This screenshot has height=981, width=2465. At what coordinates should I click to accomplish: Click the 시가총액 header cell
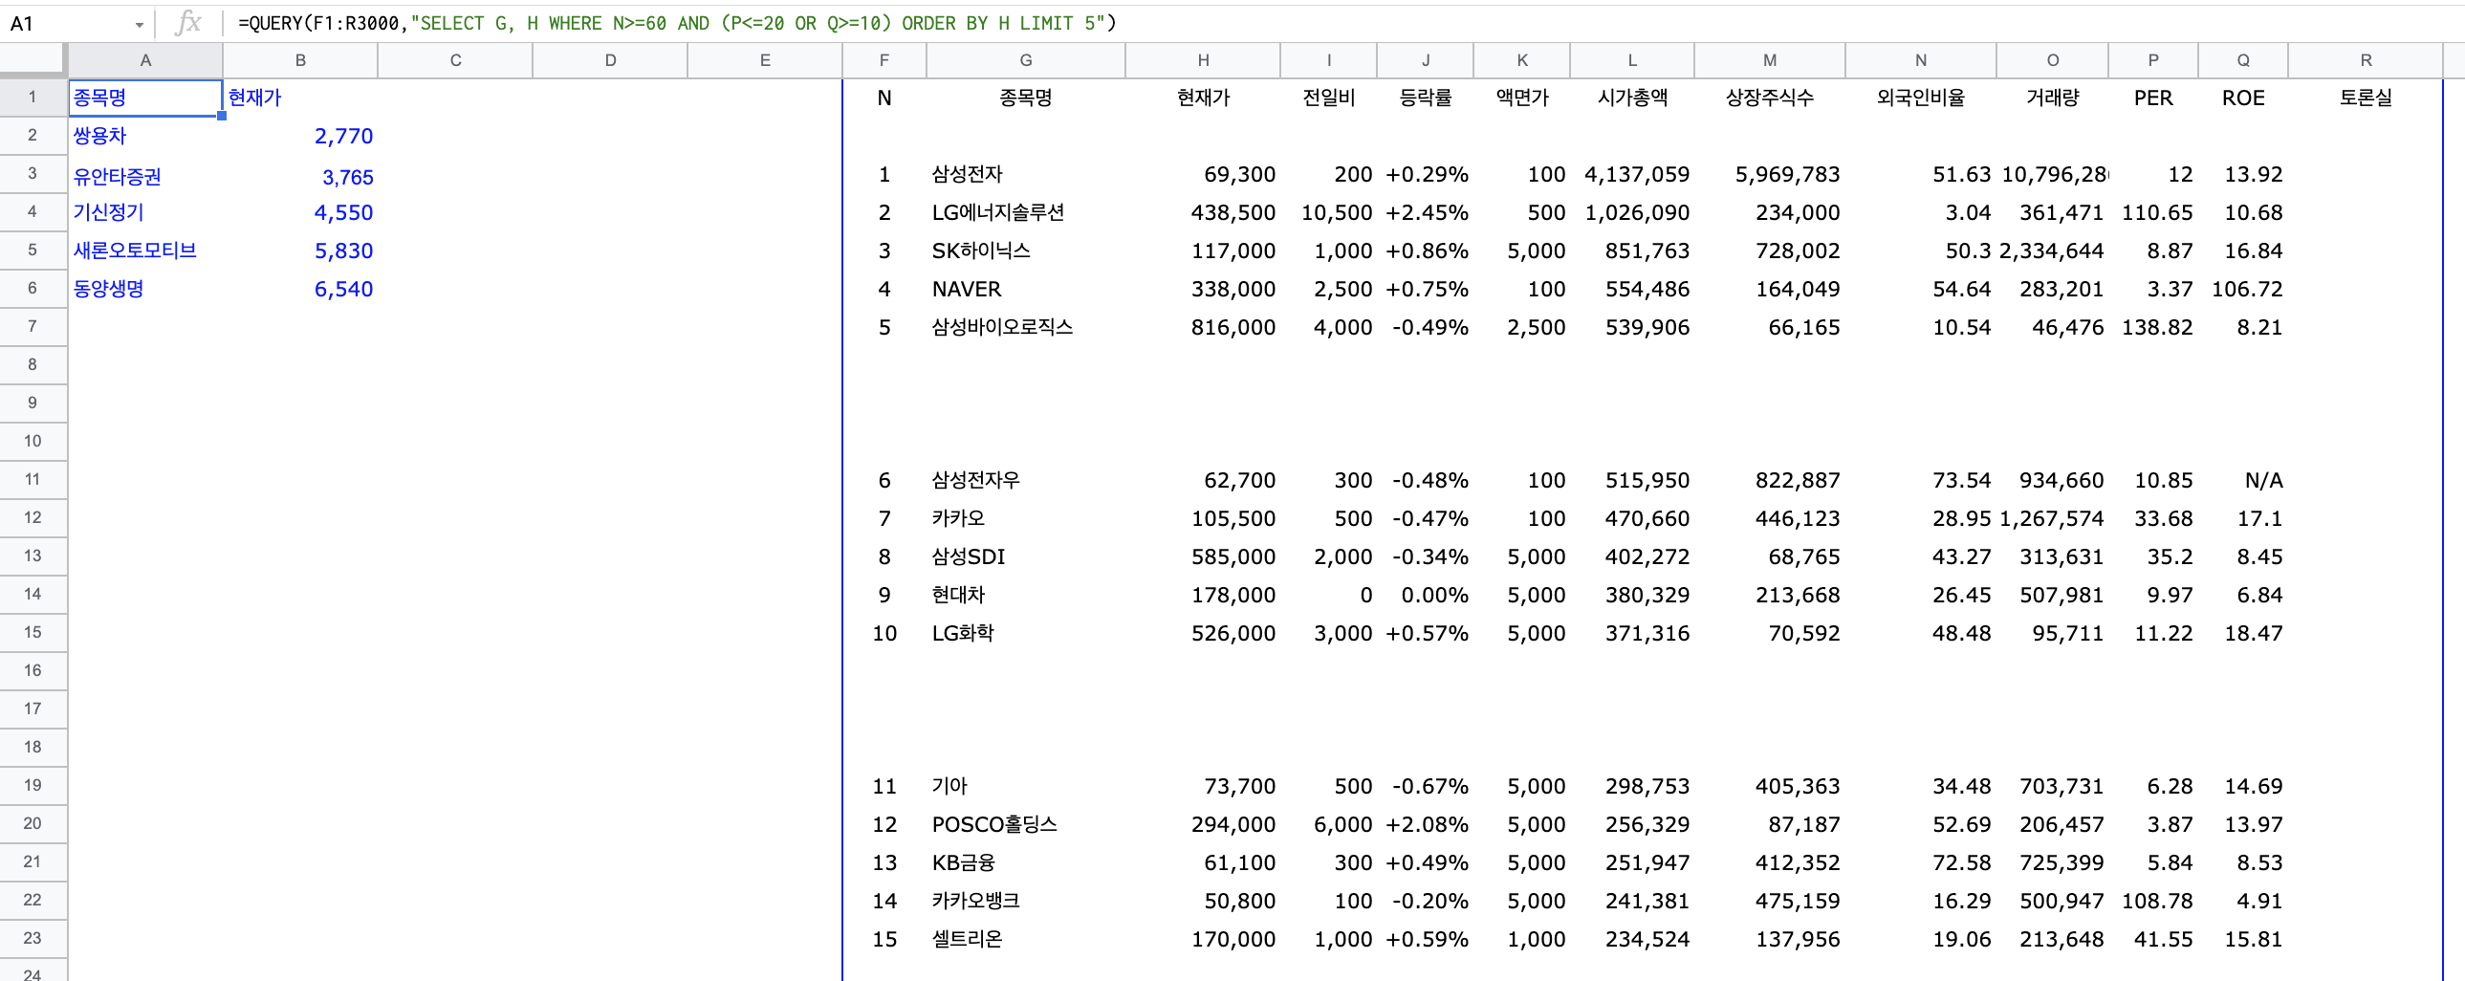(1631, 98)
